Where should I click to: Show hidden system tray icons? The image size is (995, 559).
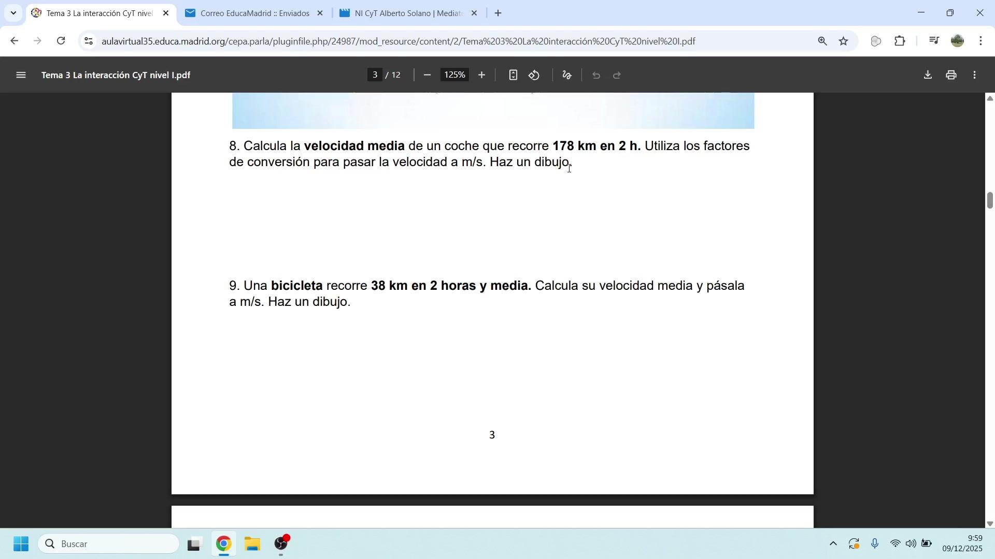click(x=833, y=544)
